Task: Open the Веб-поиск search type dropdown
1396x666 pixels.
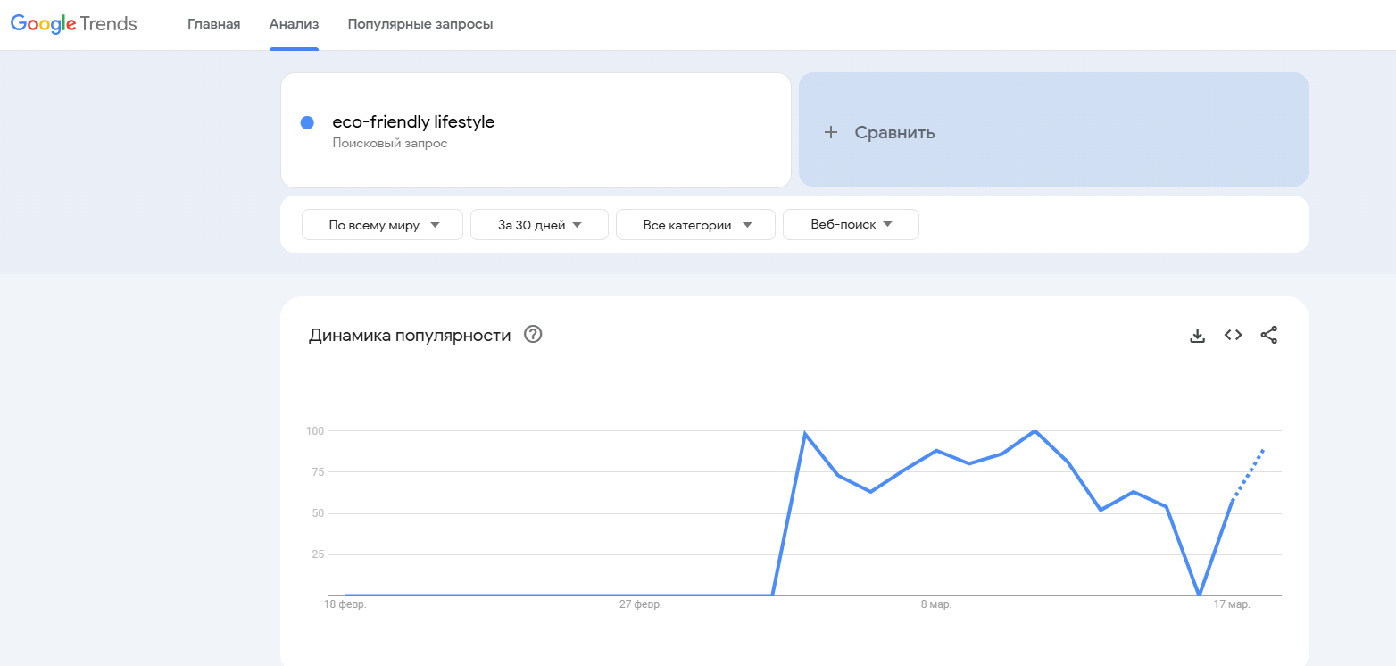Action: (851, 225)
